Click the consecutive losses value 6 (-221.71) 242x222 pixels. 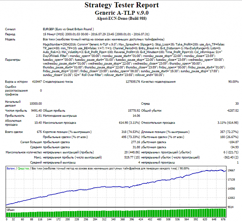pos(231,152)
